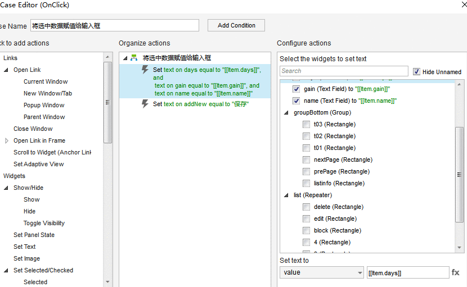Image resolution: width=467 pixels, height=287 pixels.
Task: Check the nextPage Rectangle checkbox
Action: [x=306, y=160]
